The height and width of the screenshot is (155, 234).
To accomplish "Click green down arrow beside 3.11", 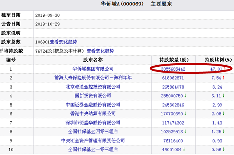I will [x=223, y=96].
